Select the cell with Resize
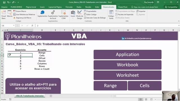180x101 pixels. click(42, 61)
